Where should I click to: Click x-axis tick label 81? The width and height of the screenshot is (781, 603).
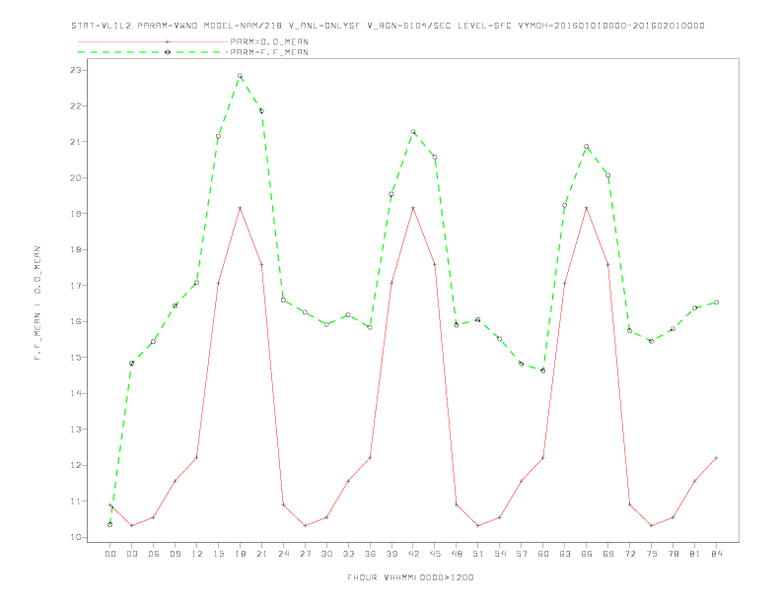pos(695,554)
